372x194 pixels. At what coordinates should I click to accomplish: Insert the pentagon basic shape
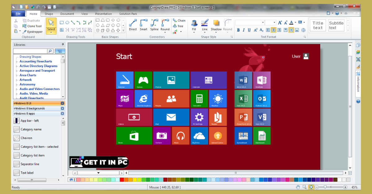[x=113, y=25]
